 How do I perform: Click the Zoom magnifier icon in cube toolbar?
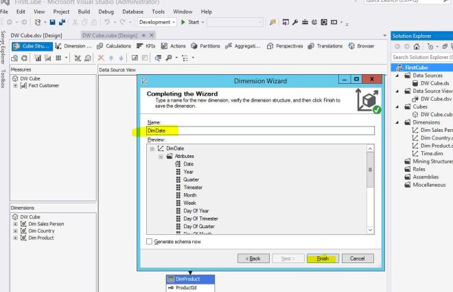pos(167,58)
